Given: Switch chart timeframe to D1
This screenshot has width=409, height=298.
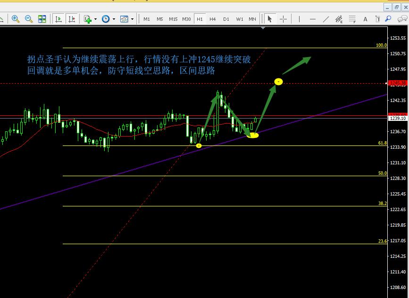Looking at the screenshot, I should pyautogui.click(x=226, y=19).
